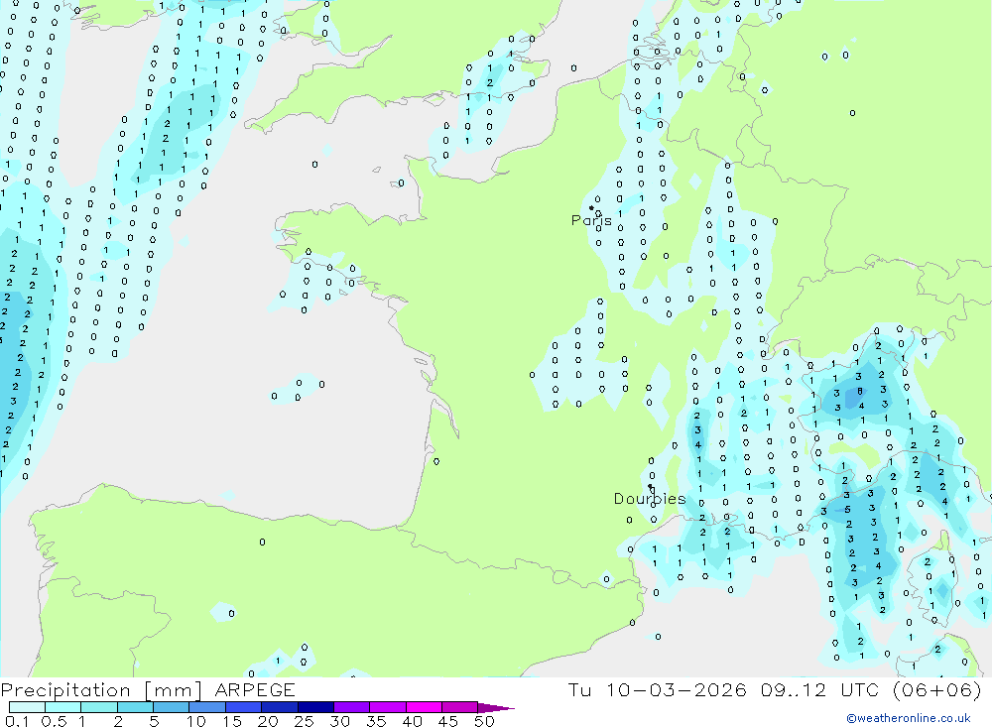992x727 pixels.
Task: Click the legend arrow tip above 50 mm
Action: tap(496, 707)
